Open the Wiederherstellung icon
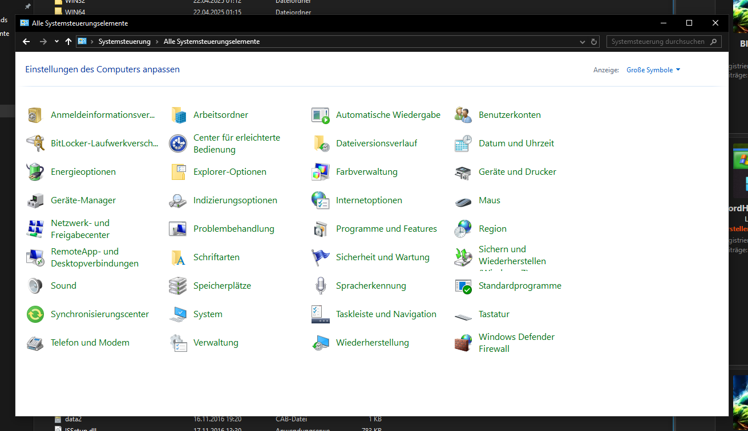 click(x=321, y=343)
